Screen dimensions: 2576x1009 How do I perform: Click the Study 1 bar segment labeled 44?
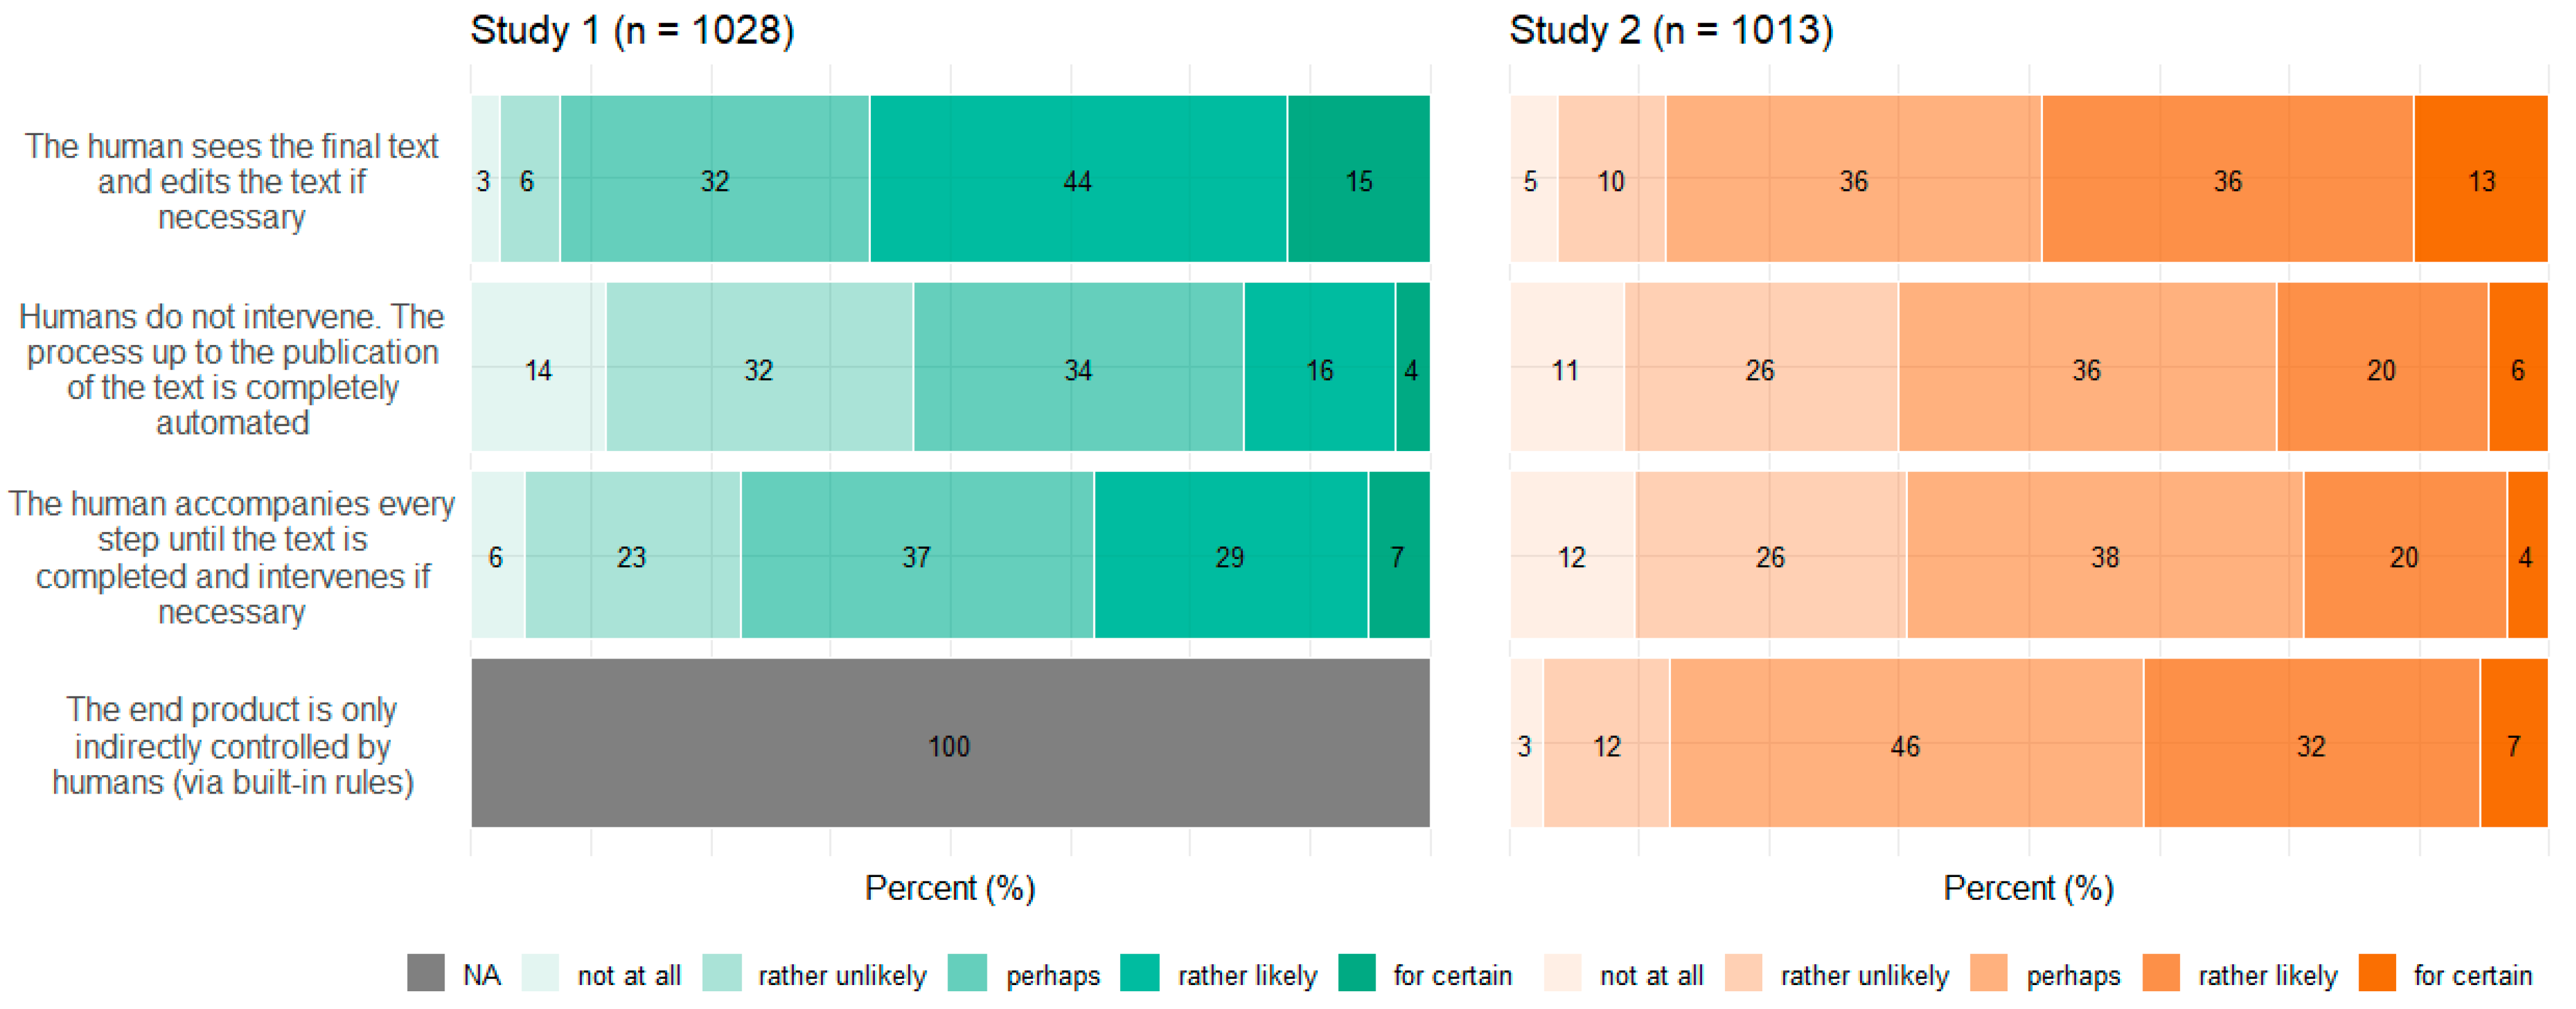[1077, 180]
